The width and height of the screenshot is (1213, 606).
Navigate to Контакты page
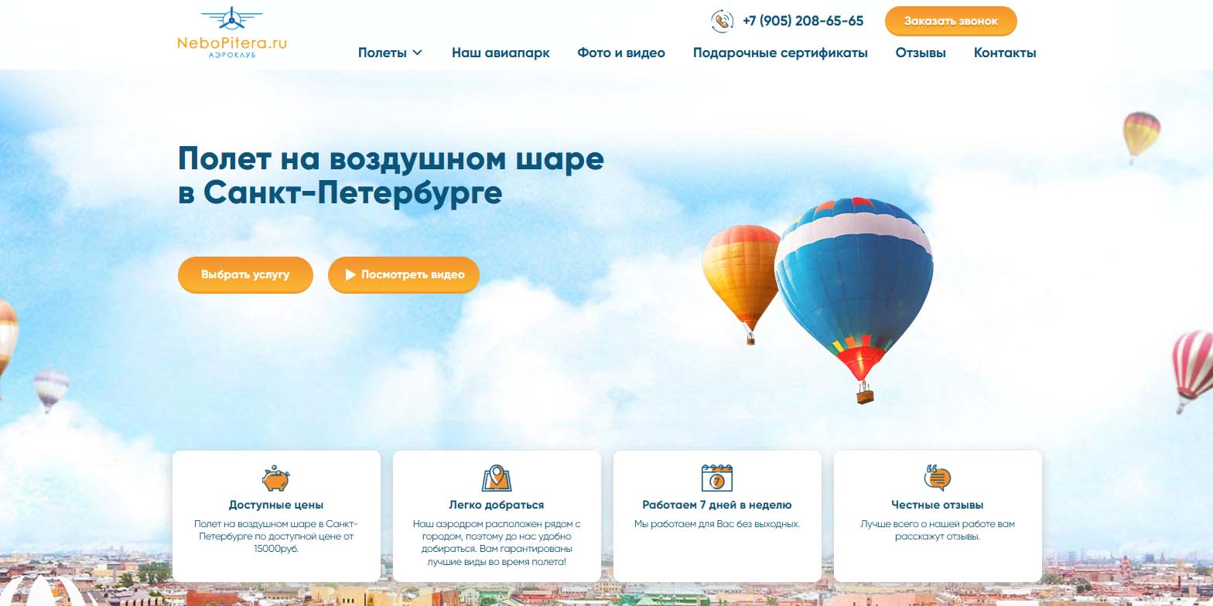point(1005,53)
